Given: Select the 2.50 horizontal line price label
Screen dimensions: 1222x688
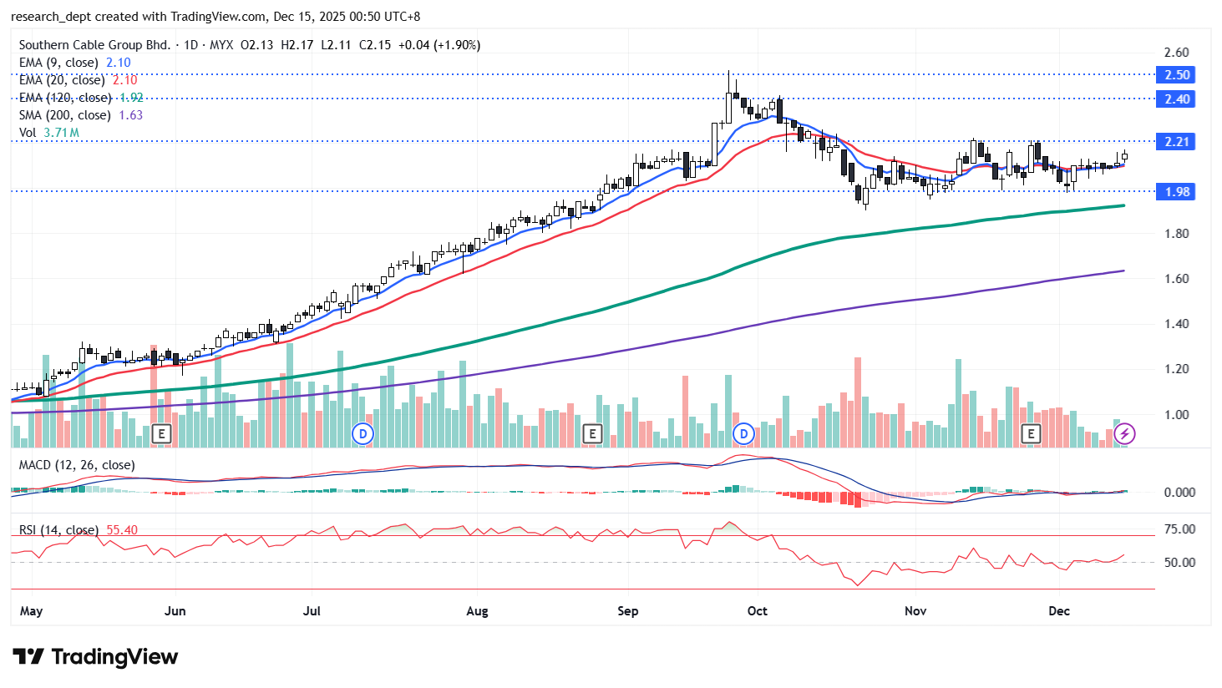Looking at the screenshot, I should pos(1176,75).
